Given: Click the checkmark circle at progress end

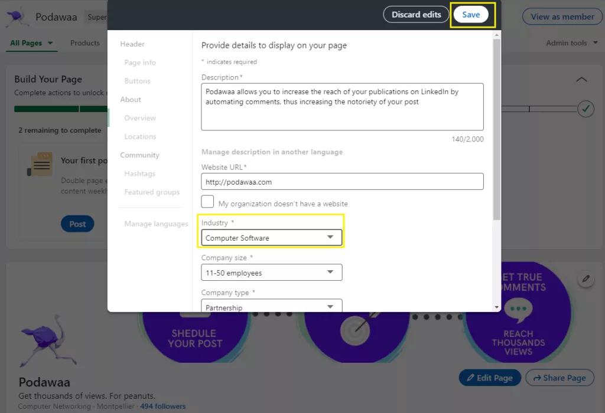Looking at the screenshot, I should click(x=586, y=109).
